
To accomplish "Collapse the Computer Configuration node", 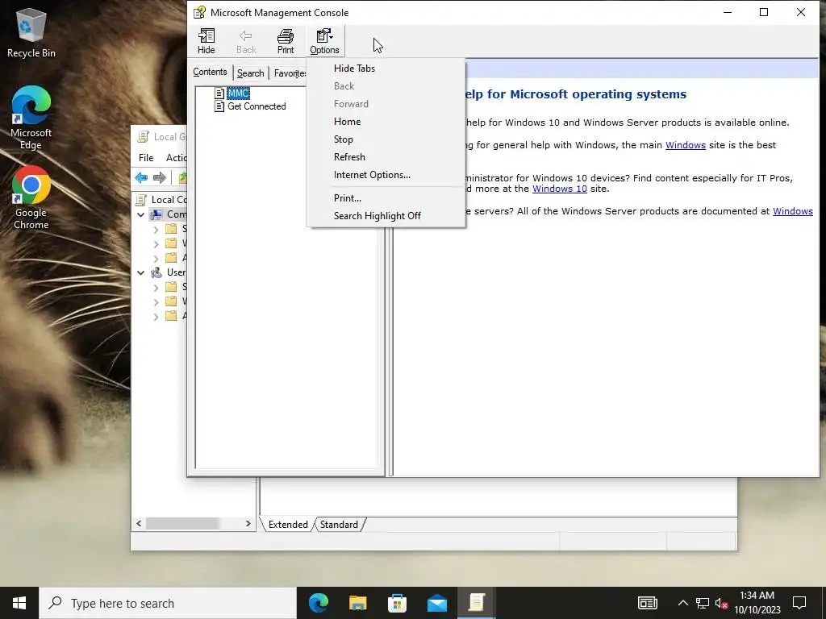I will point(140,214).
